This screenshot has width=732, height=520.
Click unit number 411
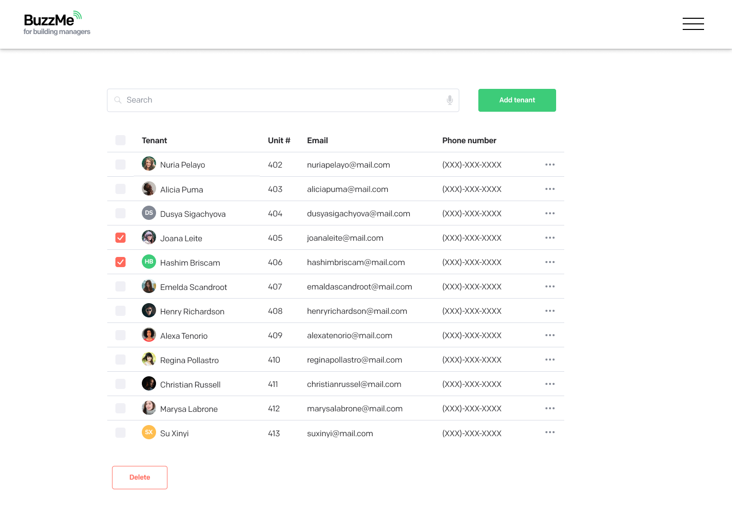tap(273, 384)
